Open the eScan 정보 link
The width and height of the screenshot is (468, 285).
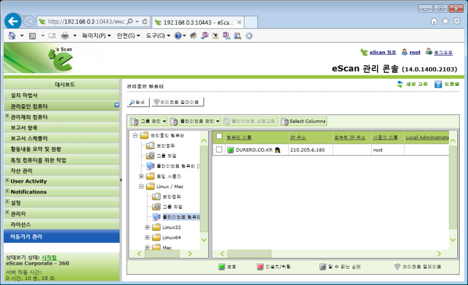pos(383,52)
